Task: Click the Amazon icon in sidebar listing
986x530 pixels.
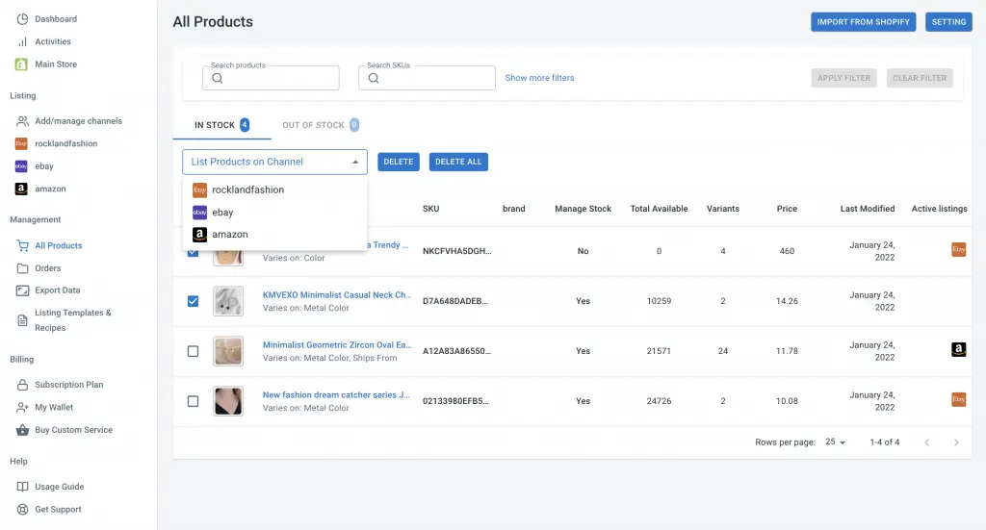Action: [21, 189]
